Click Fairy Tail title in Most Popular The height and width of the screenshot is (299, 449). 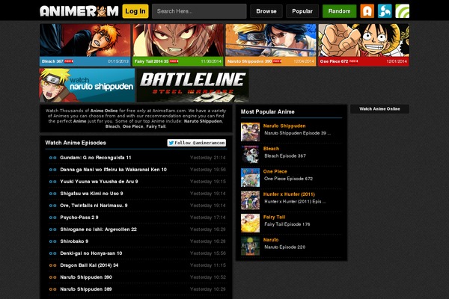click(275, 218)
